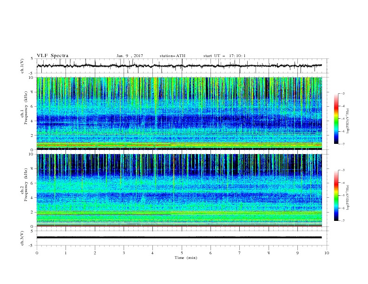
Task: Click the "station=ATH" header label
Action: click(172, 56)
